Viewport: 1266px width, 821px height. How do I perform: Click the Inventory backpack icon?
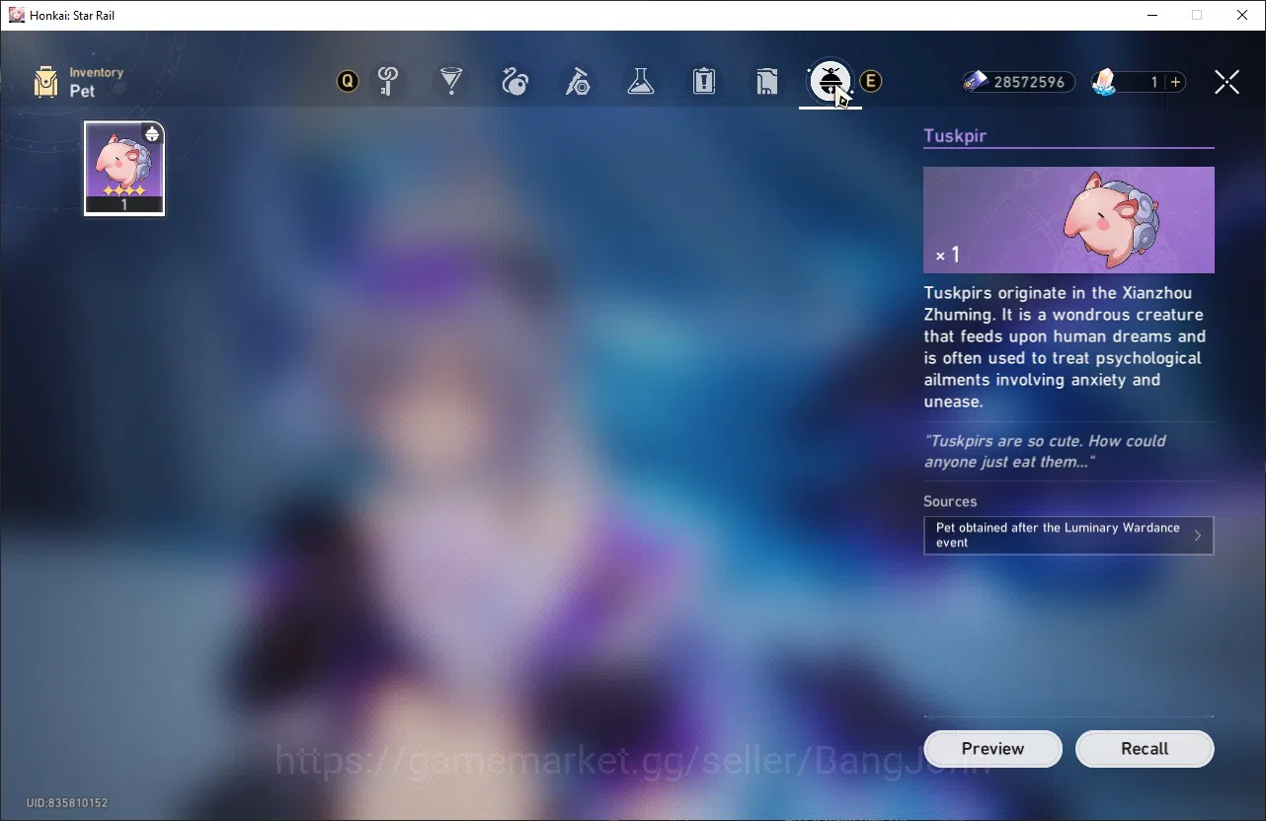click(45, 82)
